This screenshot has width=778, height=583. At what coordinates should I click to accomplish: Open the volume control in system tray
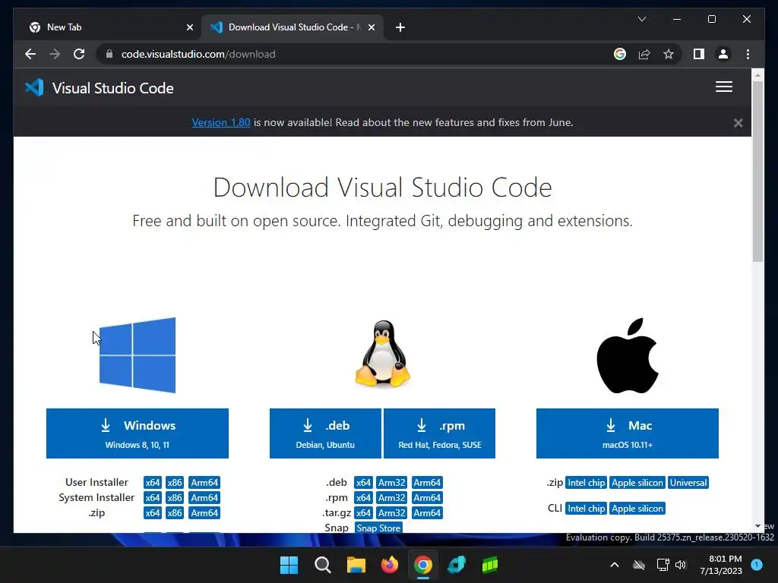click(x=681, y=565)
